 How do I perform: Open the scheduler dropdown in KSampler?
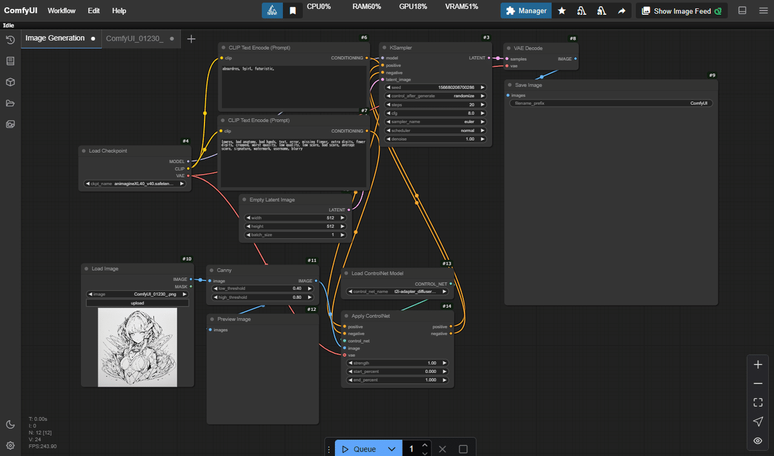point(434,130)
